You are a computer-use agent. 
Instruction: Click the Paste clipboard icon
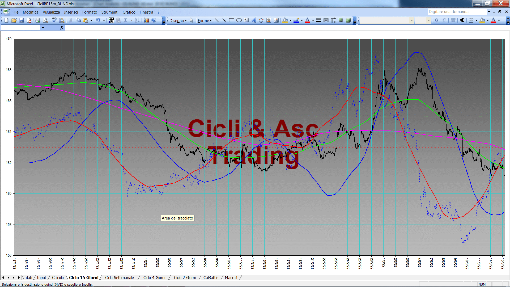[x=86, y=20]
